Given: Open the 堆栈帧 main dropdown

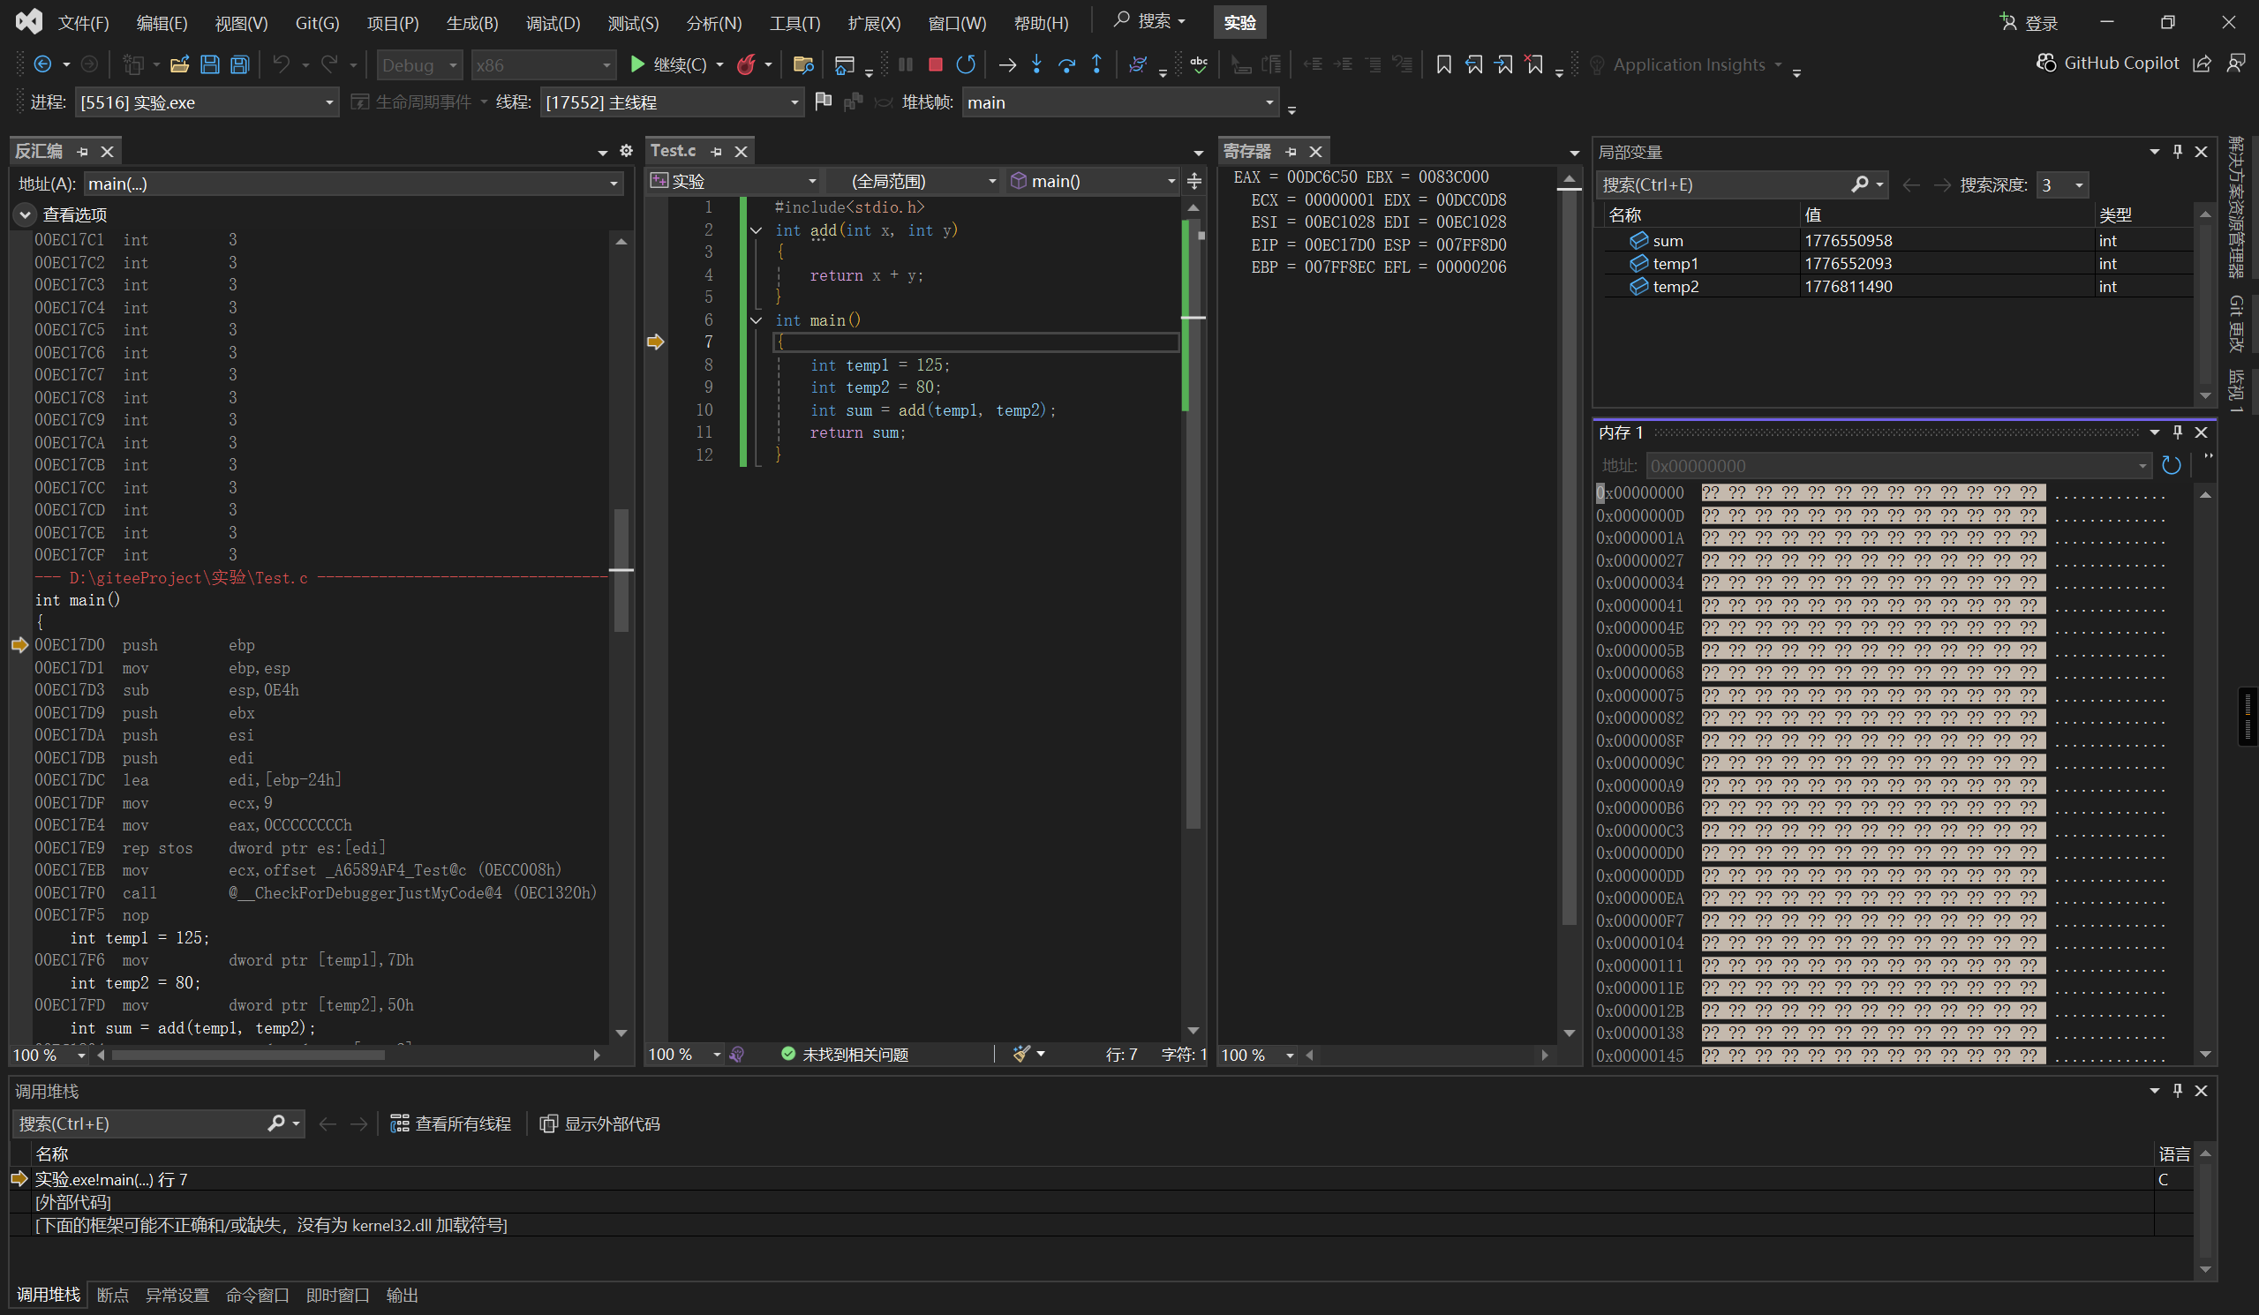Looking at the screenshot, I should 1269,102.
